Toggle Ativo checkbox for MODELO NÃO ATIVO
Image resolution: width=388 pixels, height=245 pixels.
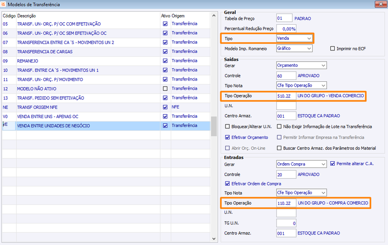point(165,89)
